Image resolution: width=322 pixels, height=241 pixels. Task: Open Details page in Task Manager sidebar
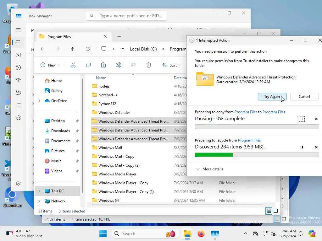(18, 105)
